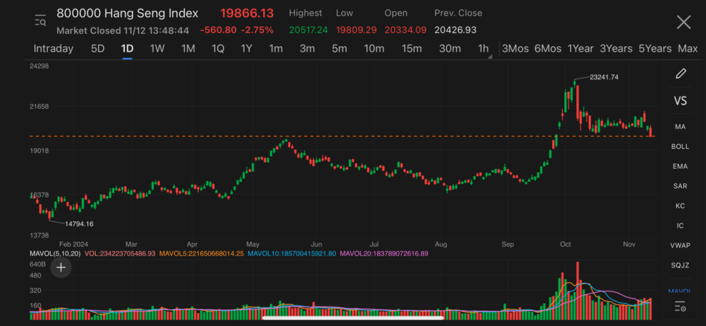This screenshot has width=706, height=326.
Task: Click the Prev. Close value 20426.93
Action: (455, 30)
